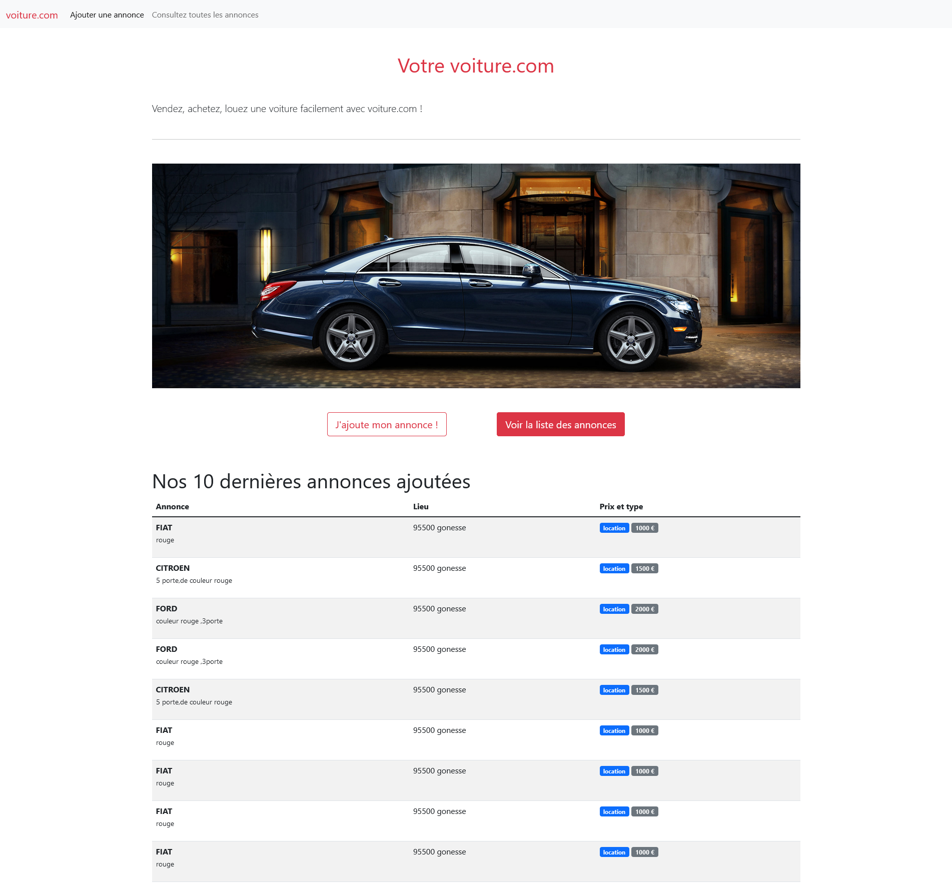Click the location badge in the last FIAT row
The height and width of the screenshot is (890, 952).
pos(614,852)
